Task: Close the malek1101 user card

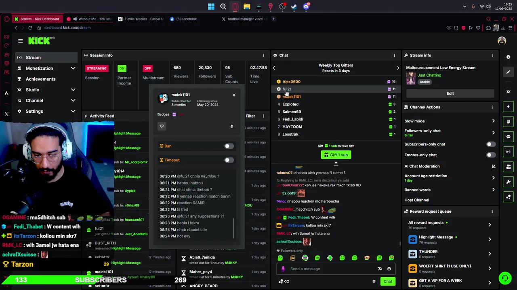Action: 234,95
